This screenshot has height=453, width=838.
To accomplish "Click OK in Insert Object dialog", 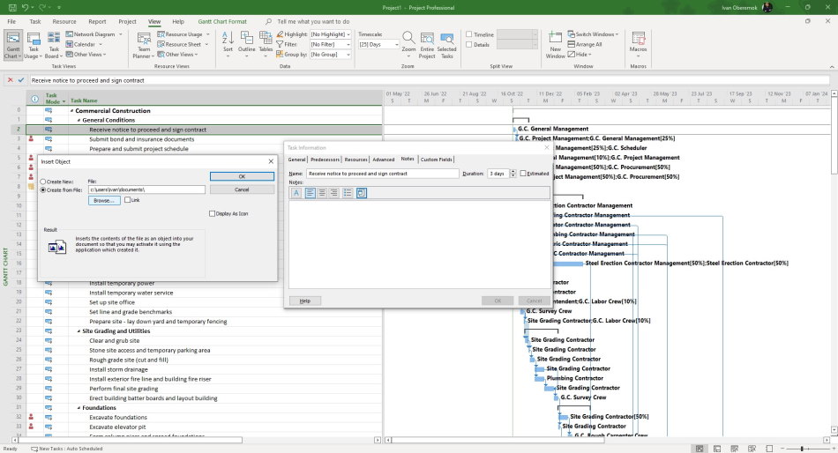I will [x=242, y=176].
